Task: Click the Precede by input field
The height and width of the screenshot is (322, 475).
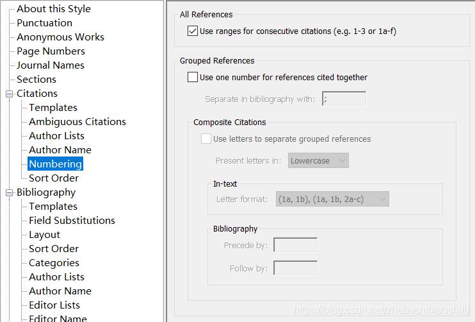Action: click(x=295, y=245)
